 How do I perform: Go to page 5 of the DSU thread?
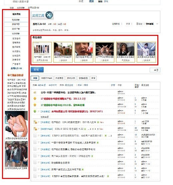[98, 129]
